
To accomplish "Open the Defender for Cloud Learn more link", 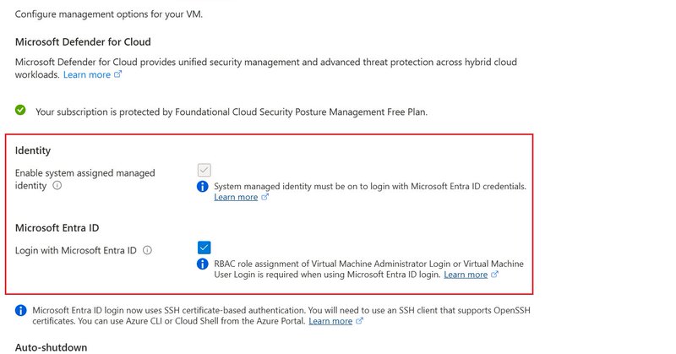I will tap(87, 74).
